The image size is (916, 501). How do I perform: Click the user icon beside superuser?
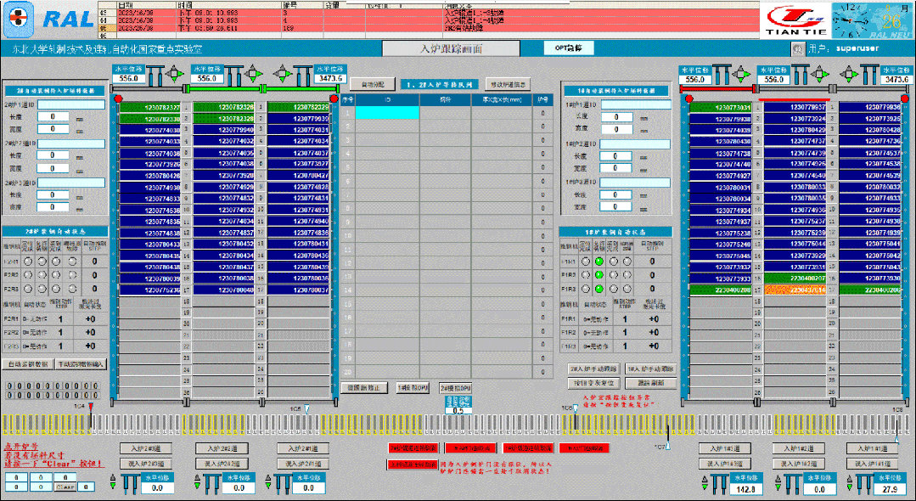(x=798, y=48)
